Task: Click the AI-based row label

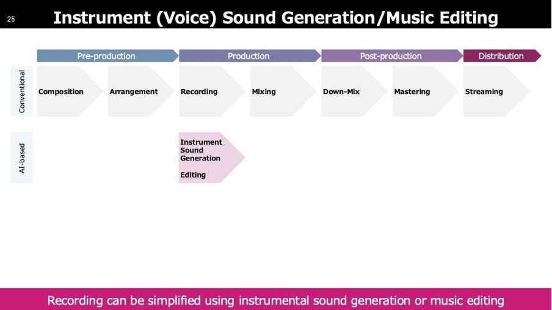Action: (21, 157)
